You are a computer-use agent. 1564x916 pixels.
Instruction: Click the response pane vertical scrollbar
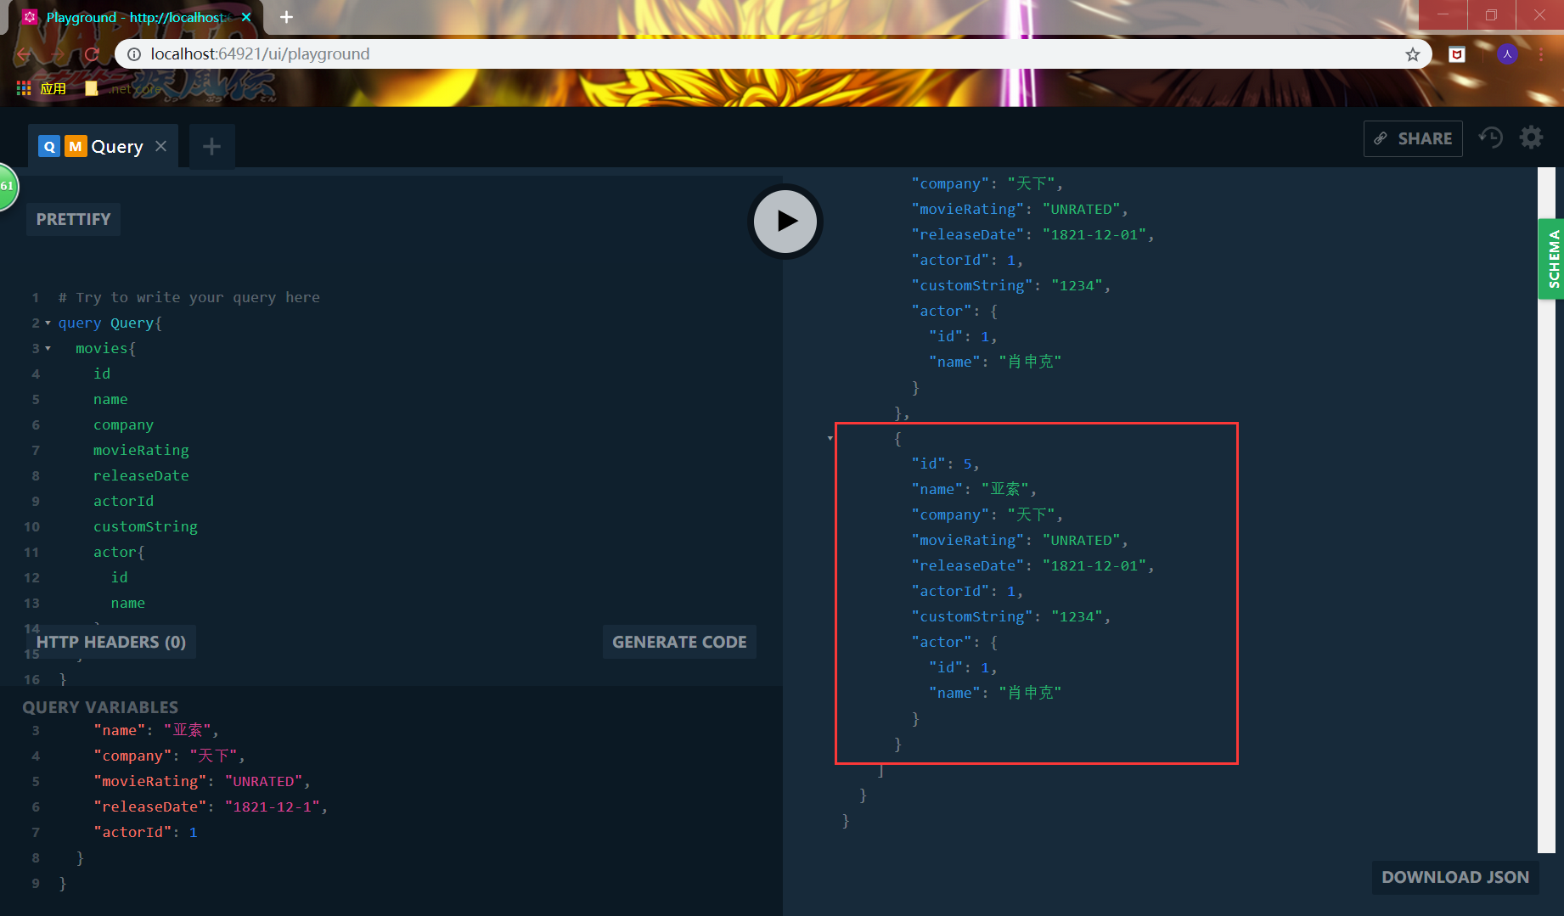pyautogui.click(x=1546, y=509)
